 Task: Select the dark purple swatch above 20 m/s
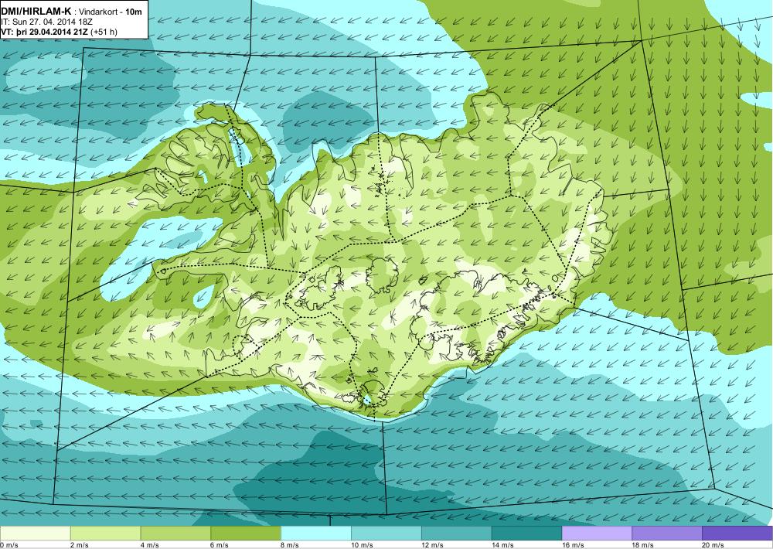coord(737,534)
